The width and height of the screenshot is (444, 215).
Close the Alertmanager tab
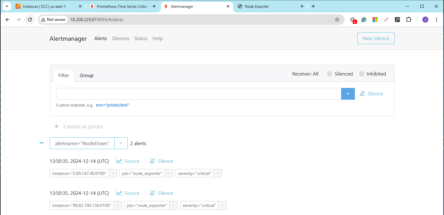[x=228, y=6]
